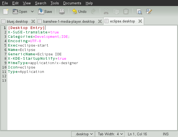Image resolution: width=178 pixels, height=137 pixels.
Task: Click the eclipse.desktop tab document icon
Action: click(x=107, y=21)
